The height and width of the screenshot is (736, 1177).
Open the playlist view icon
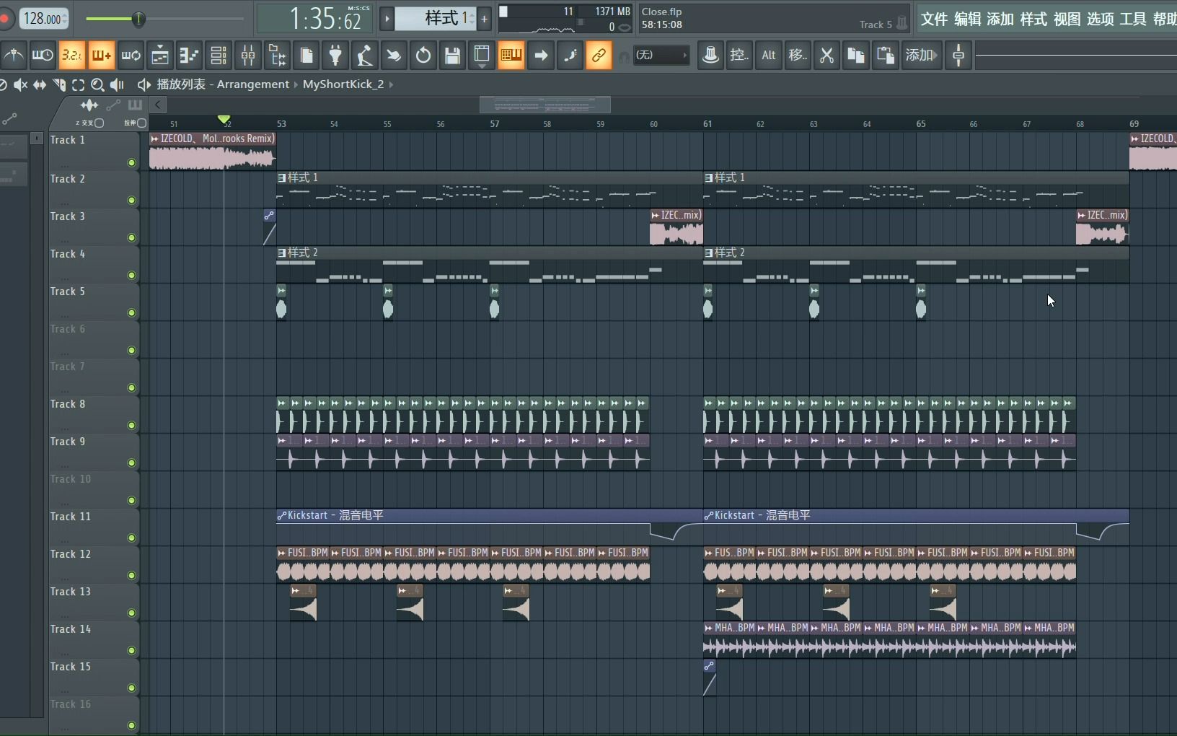160,56
